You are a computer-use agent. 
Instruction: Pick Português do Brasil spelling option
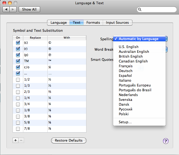click(135, 90)
